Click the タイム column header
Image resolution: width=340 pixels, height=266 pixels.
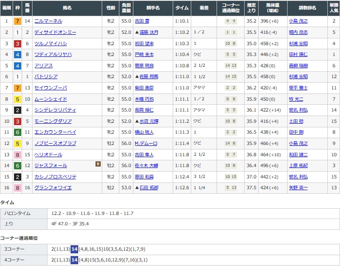tap(182, 8)
